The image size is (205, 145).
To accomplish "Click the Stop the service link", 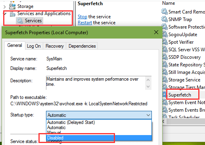I will 82,17.
